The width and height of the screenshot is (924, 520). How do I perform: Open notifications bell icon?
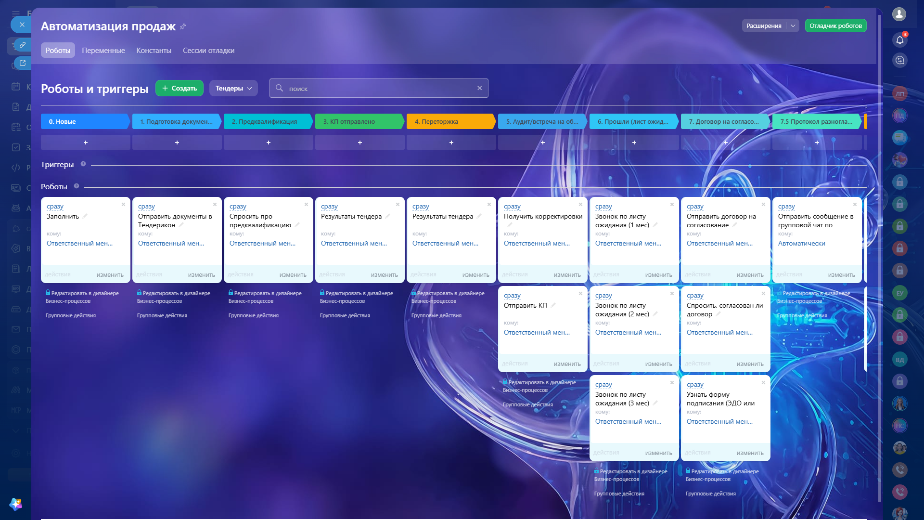point(899,40)
